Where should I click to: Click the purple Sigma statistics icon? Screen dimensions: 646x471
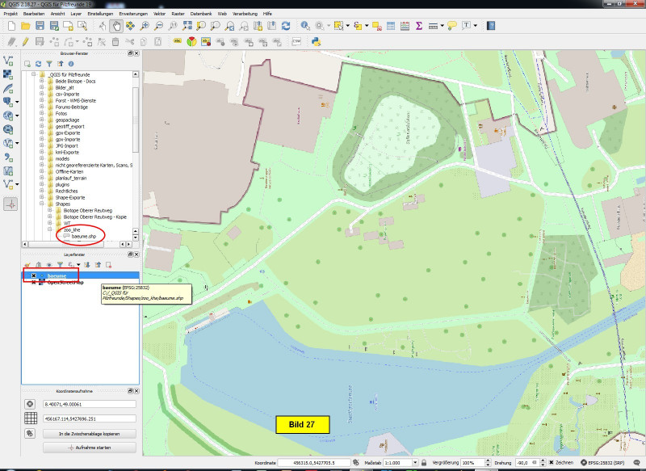click(419, 26)
